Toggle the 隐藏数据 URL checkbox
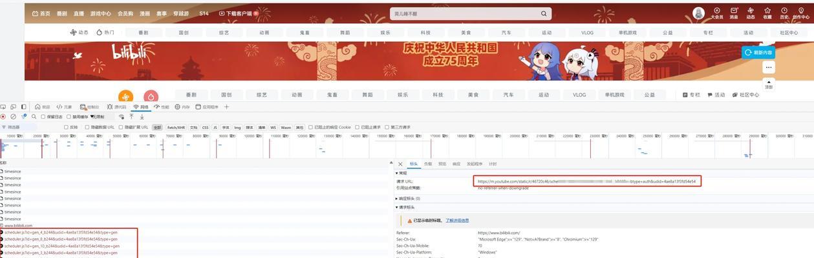This screenshot has width=814, height=258. point(87,127)
